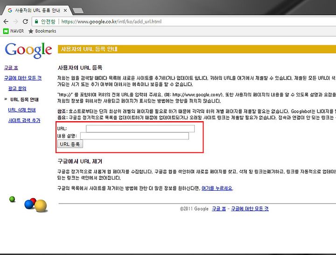Follow the 여기를 누르세요 link
The image size is (336, 255).
pyautogui.click(x=217, y=188)
